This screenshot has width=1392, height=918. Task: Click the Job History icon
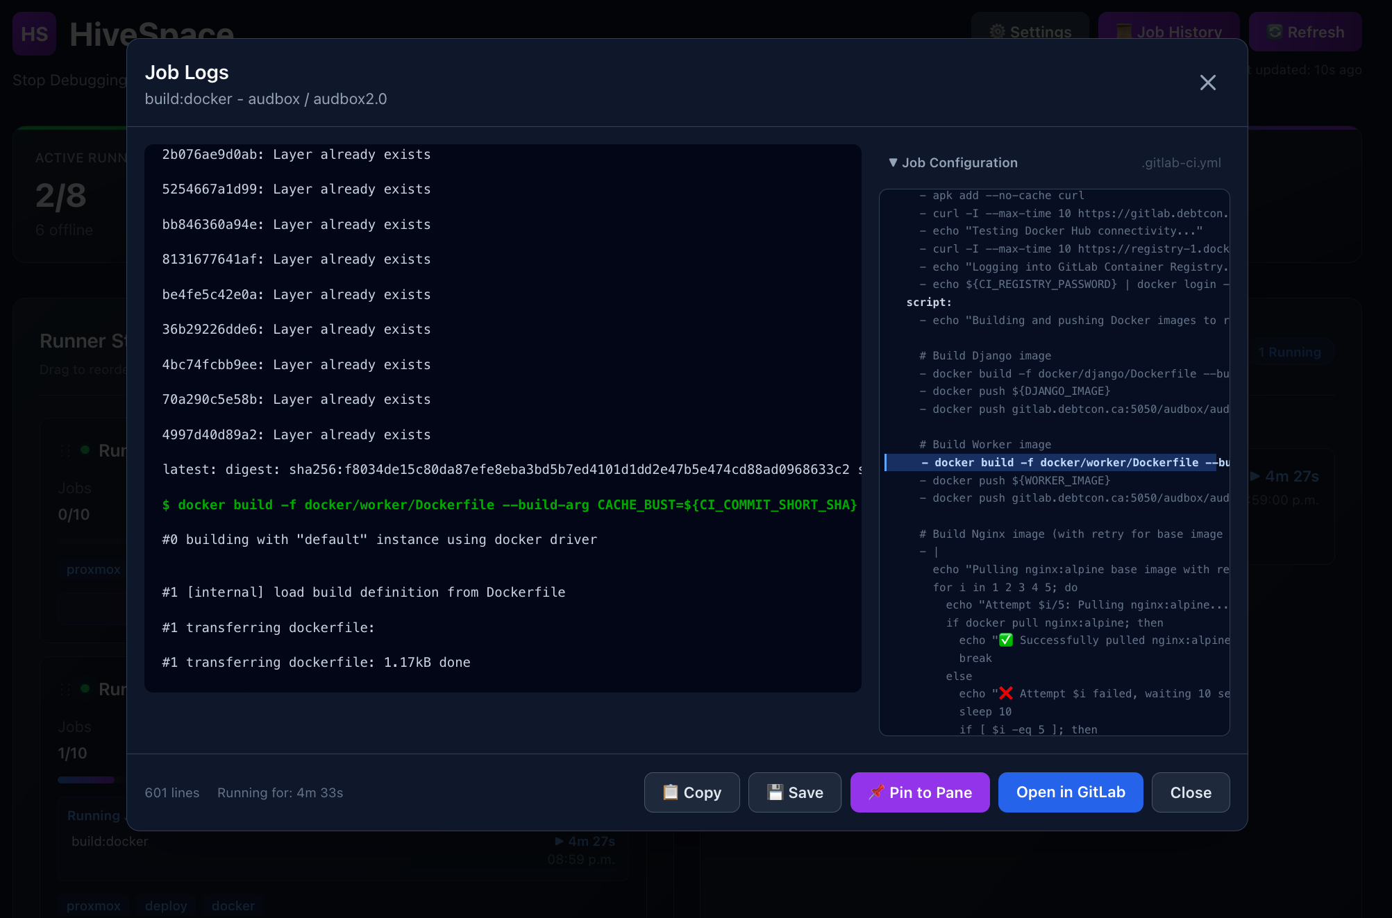[1123, 32]
